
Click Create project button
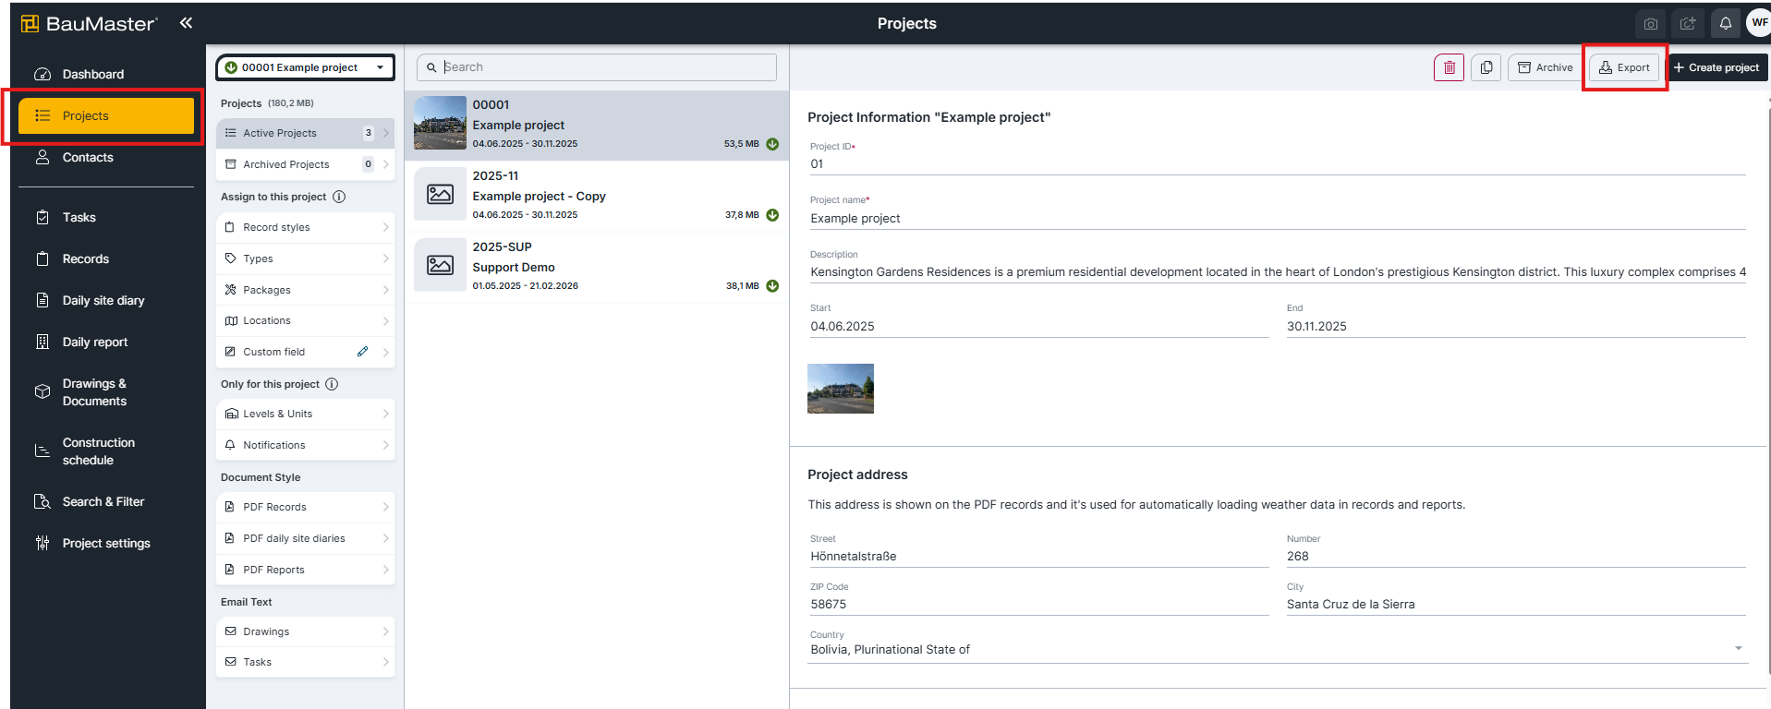[1716, 67]
